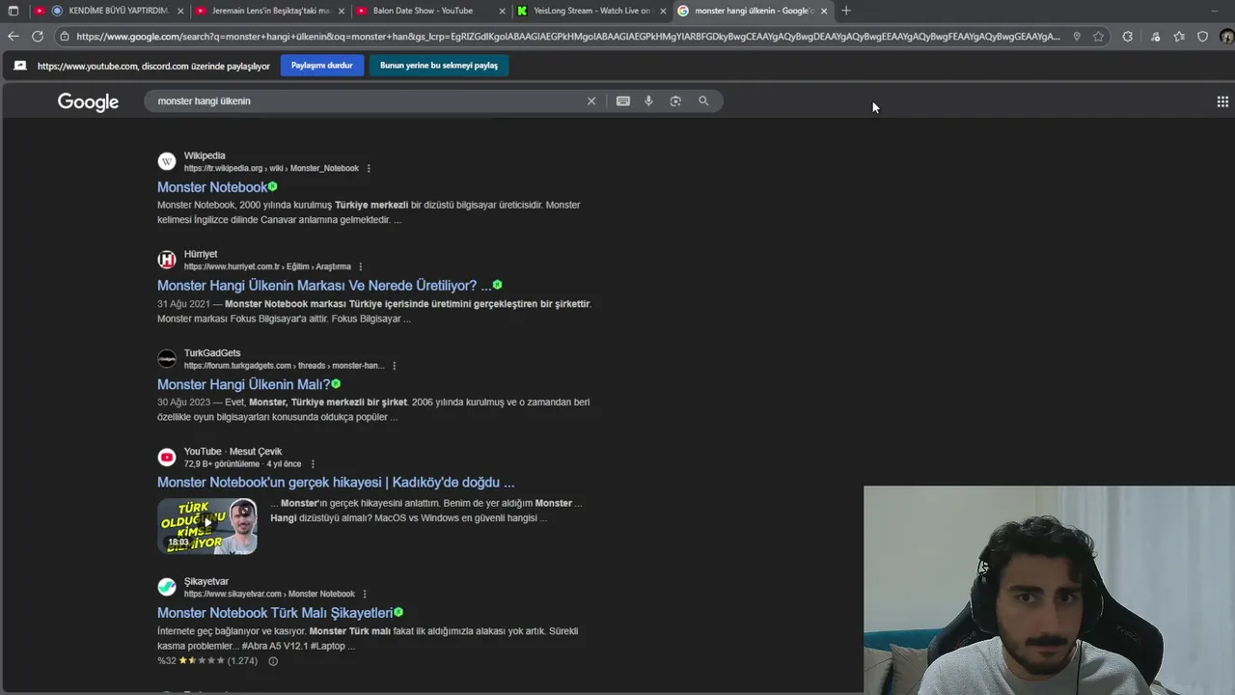1235x695 pixels.
Task: Select the monster hangi ülkenin Google tab
Action: (753, 11)
